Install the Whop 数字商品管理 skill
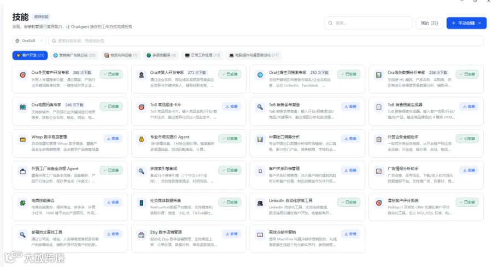The image size is (492, 267). pos(113,138)
